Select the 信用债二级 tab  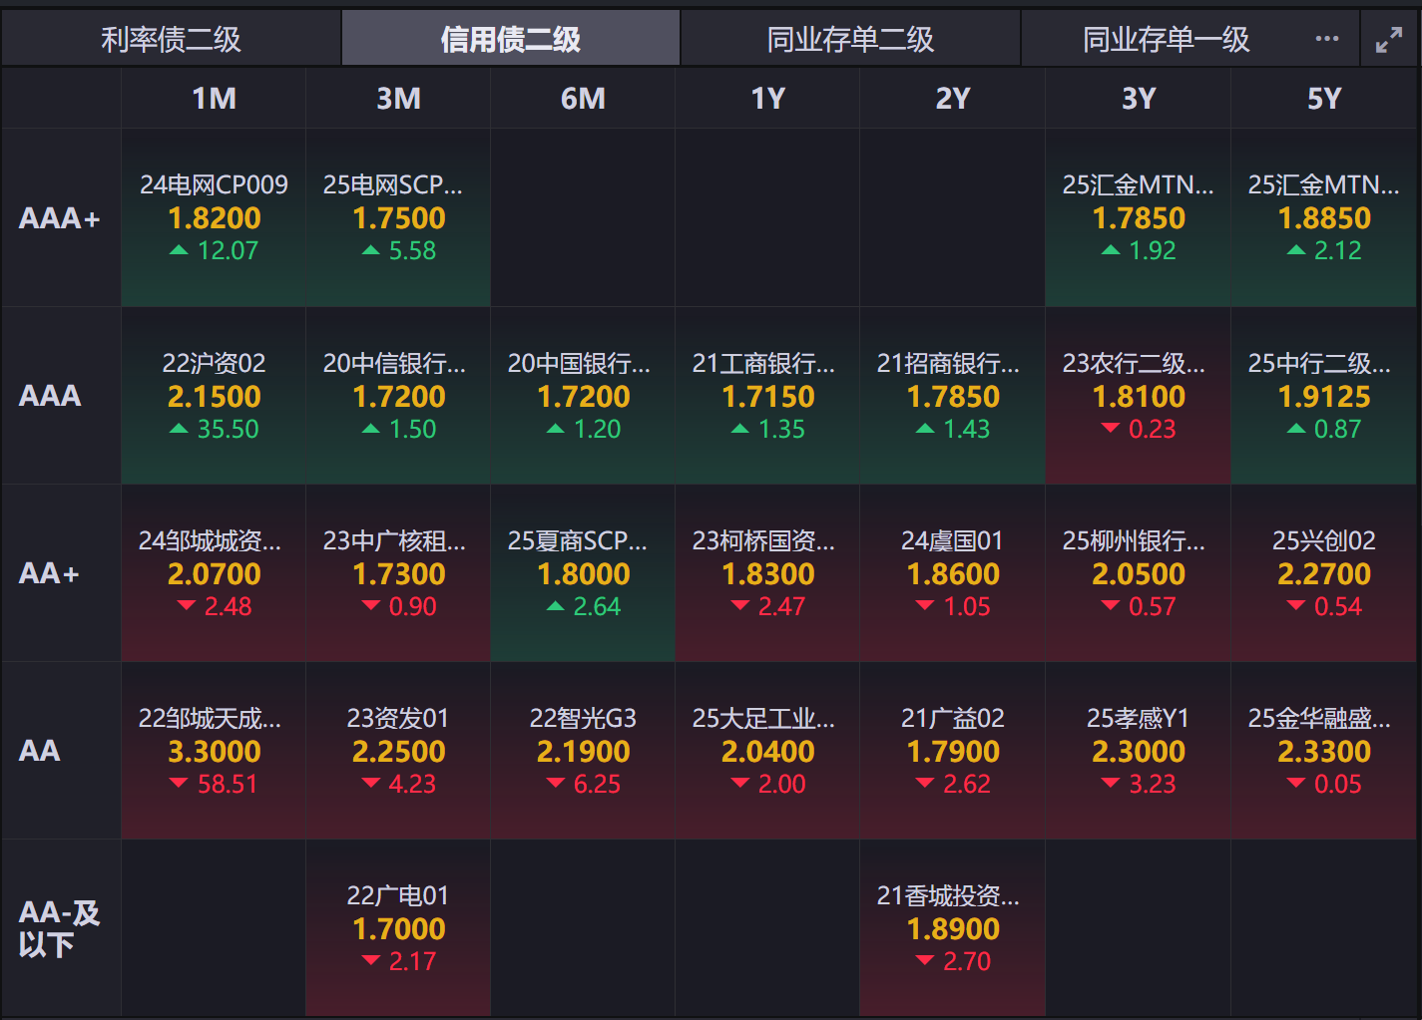click(x=511, y=39)
